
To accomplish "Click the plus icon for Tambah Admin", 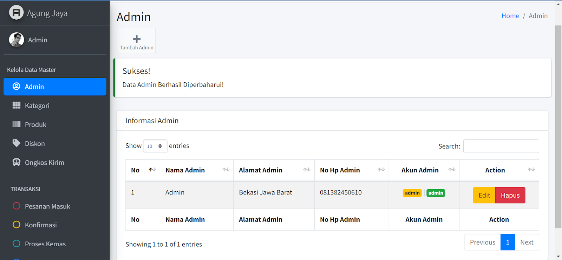I will (137, 39).
